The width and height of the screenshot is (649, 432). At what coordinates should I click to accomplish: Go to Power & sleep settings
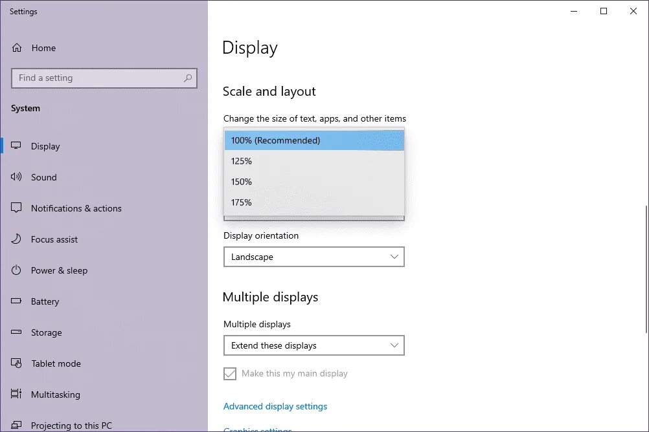pos(59,270)
